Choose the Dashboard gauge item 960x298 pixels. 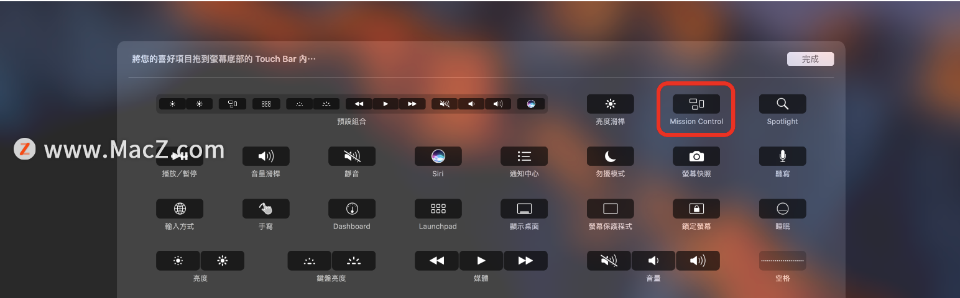pyautogui.click(x=352, y=208)
